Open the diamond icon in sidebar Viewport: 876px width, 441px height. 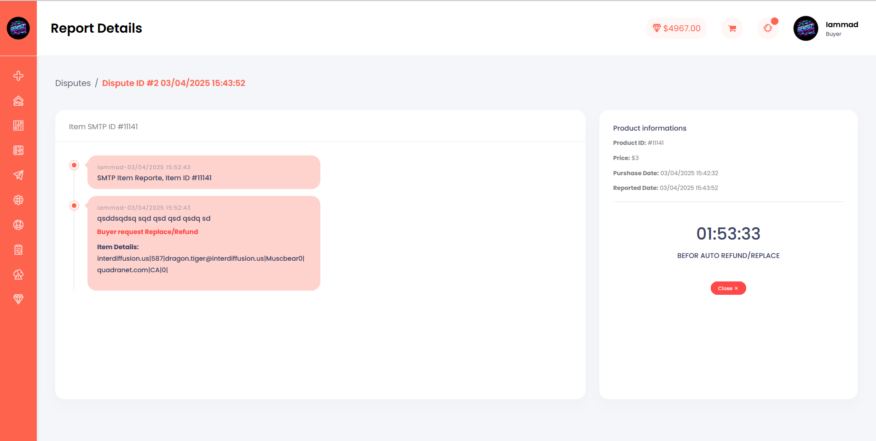click(x=18, y=299)
